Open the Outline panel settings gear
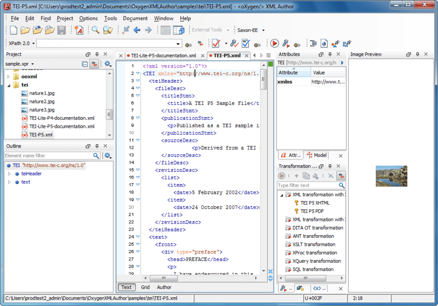 pyautogui.click(x=108, y=155)
